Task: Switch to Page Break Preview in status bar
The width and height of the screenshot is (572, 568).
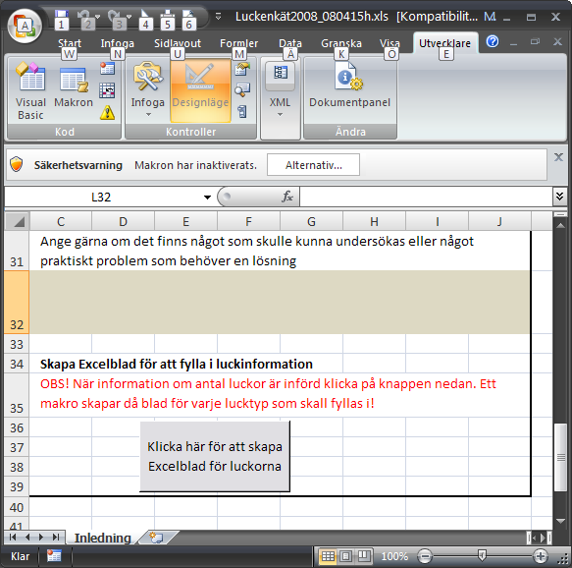Action: 363,556
